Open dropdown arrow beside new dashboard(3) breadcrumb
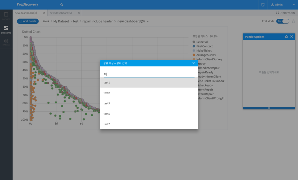298x180 pixels. click(x=148, y=22)
